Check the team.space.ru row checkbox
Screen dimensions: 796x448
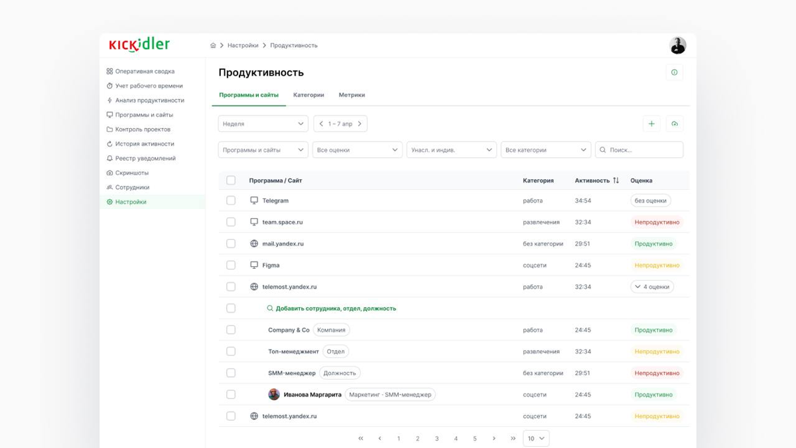231,222
